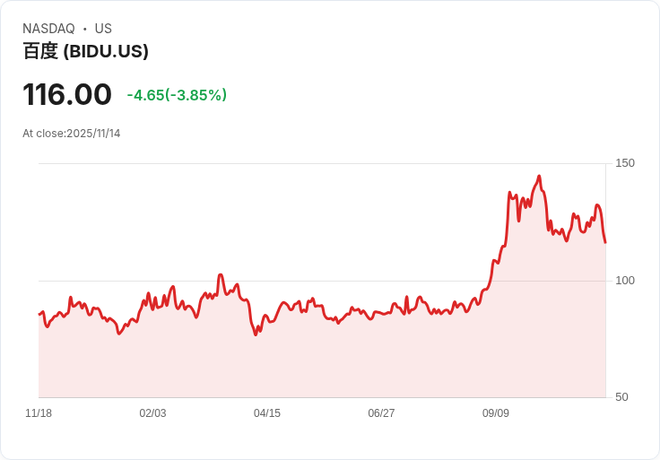Screen dimensions: 660x460
Task: Click the 150 y-axis label
Action: pos(624,163)
